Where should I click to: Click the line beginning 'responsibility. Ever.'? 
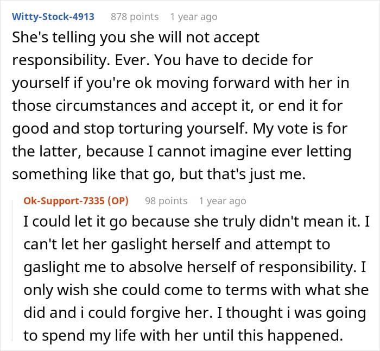162,60
